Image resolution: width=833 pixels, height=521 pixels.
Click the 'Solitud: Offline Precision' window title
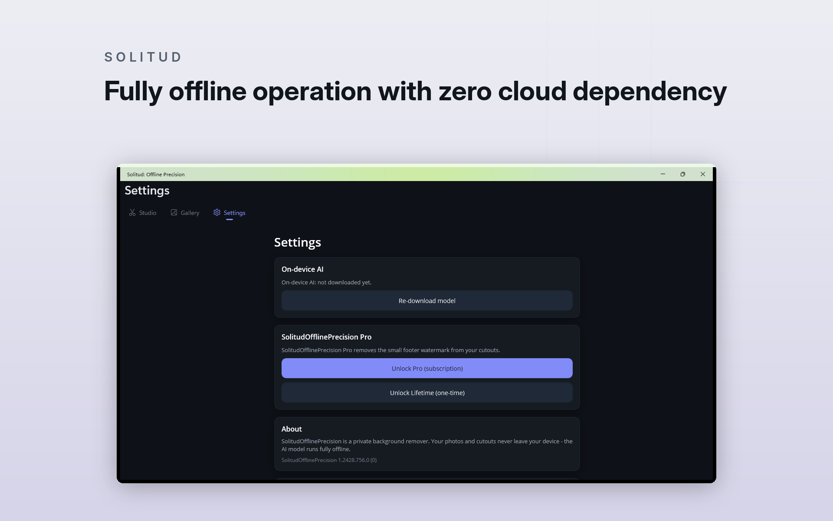156,174
